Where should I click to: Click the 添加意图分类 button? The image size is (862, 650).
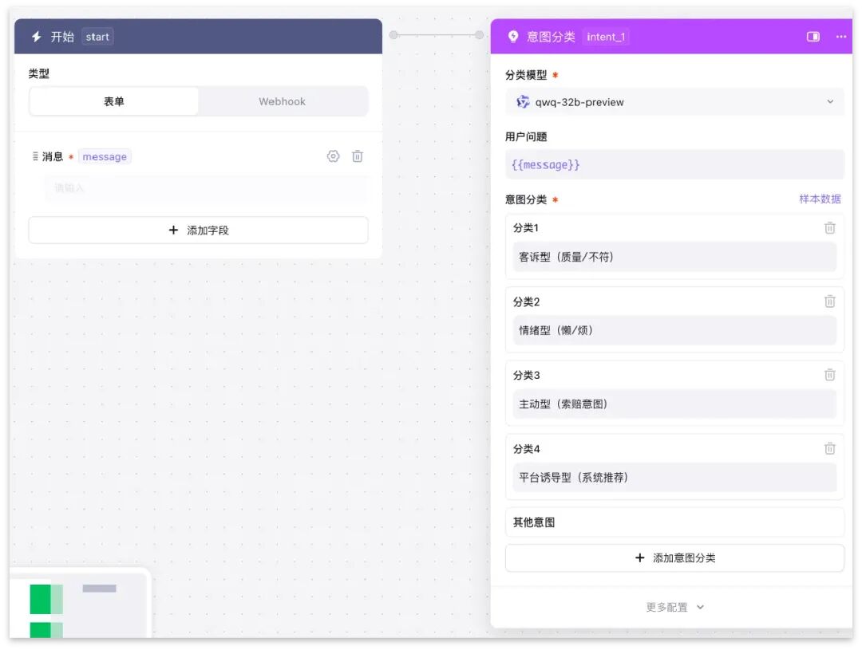pos(674,557)
